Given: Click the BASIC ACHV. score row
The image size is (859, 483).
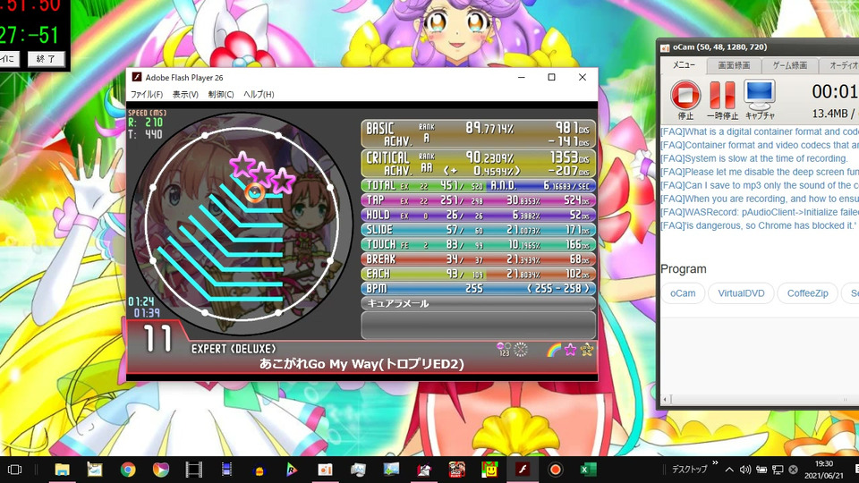Looking at the screenshot, I should pyautogui.click(x=478, y=134).
